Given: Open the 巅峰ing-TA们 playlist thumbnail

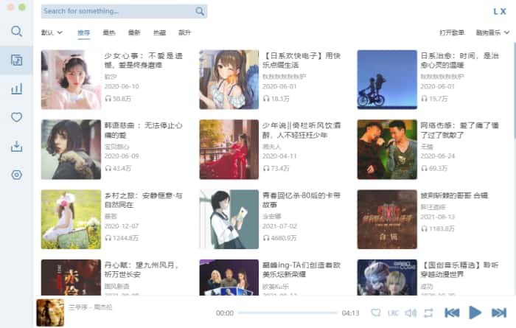Looking at the screenshot, I should [x=229, y=278].
